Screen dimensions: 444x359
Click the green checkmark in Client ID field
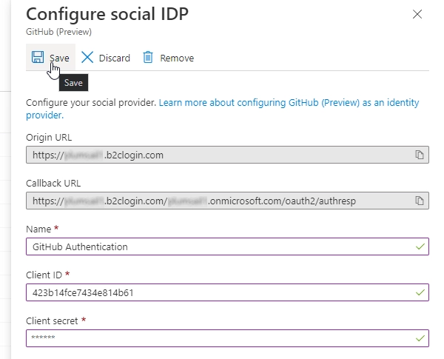[x=420, y=292]
